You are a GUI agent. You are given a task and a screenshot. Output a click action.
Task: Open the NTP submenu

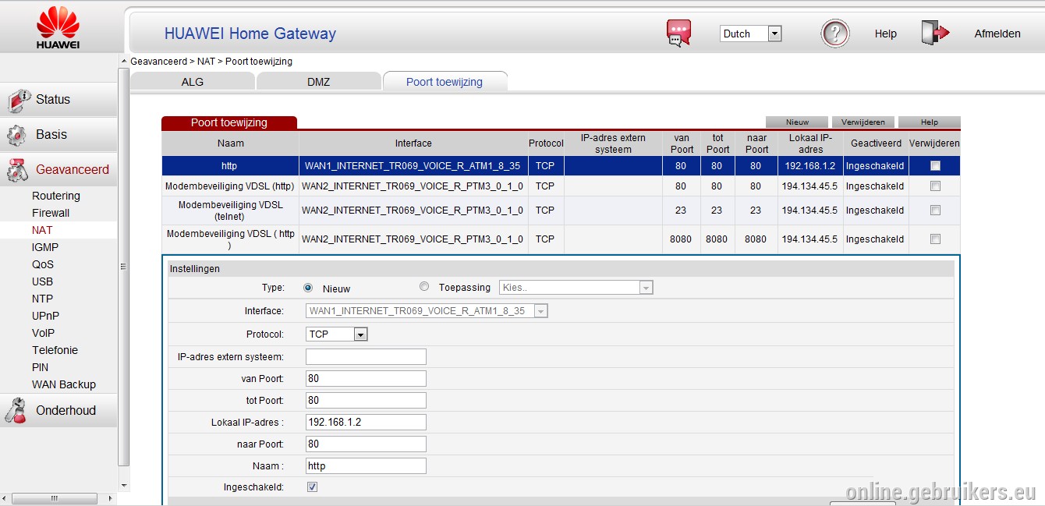43,299
